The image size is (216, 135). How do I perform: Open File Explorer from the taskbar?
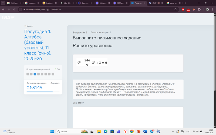pyautogui.click(x=99, y=131)
